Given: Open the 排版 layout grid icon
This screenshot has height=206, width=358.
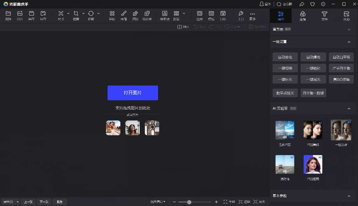Looking at the screenshot, I should point(177,14).
